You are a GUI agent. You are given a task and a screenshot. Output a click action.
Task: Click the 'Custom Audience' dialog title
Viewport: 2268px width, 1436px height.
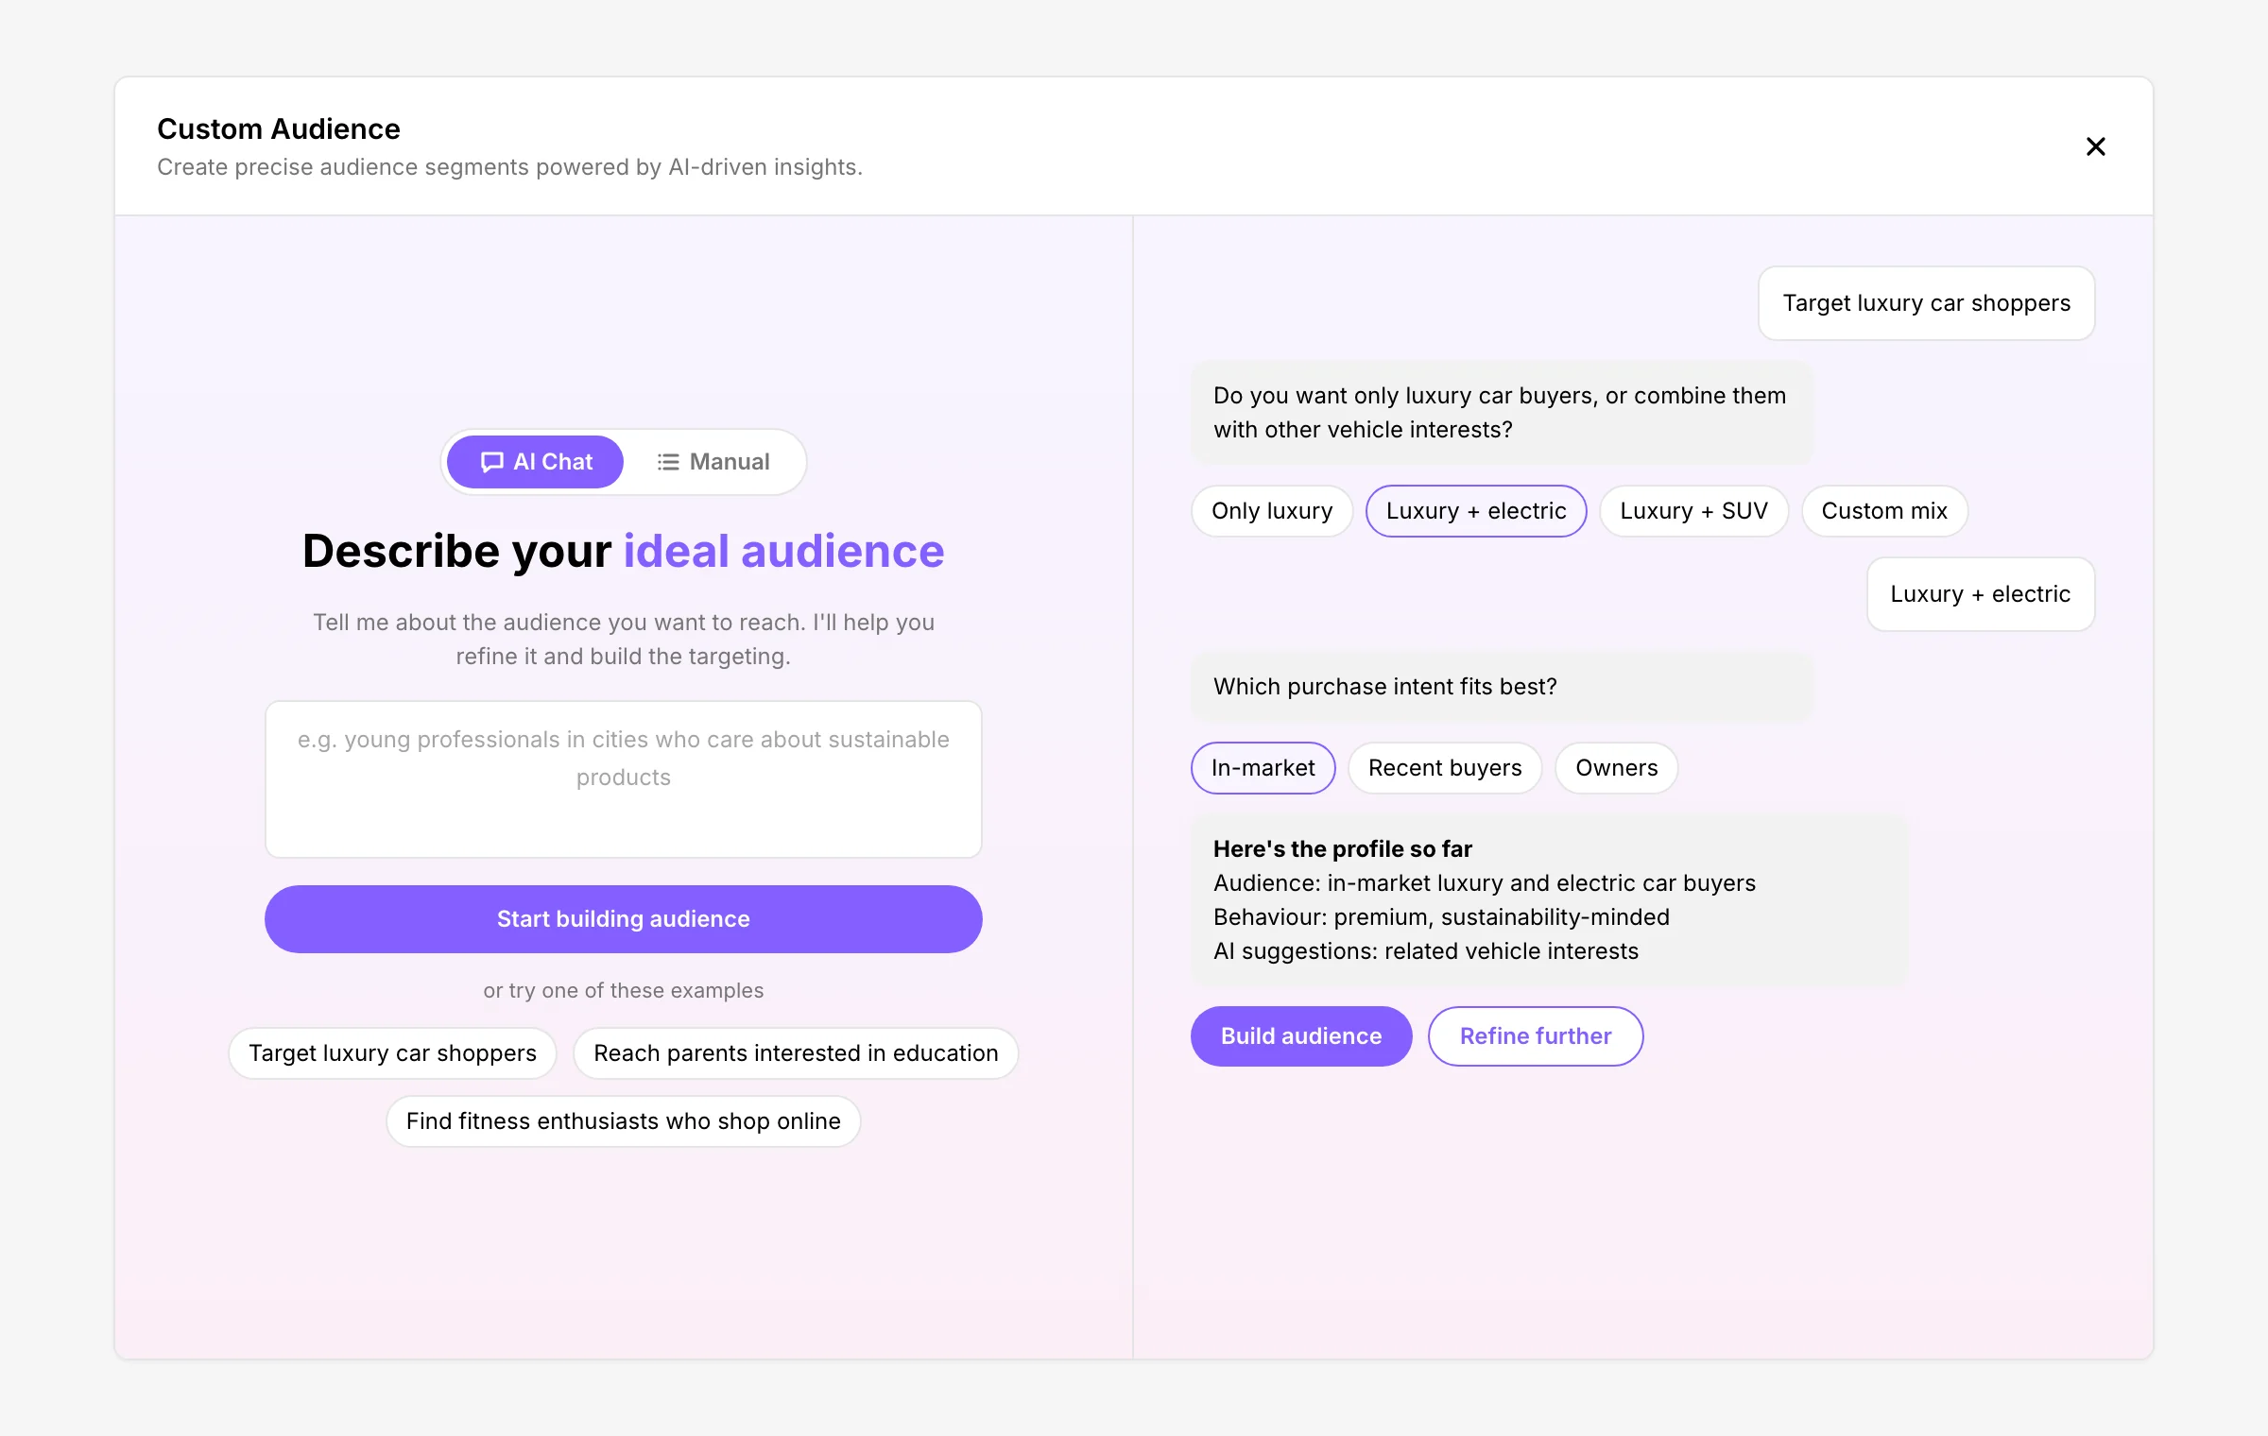279,128
